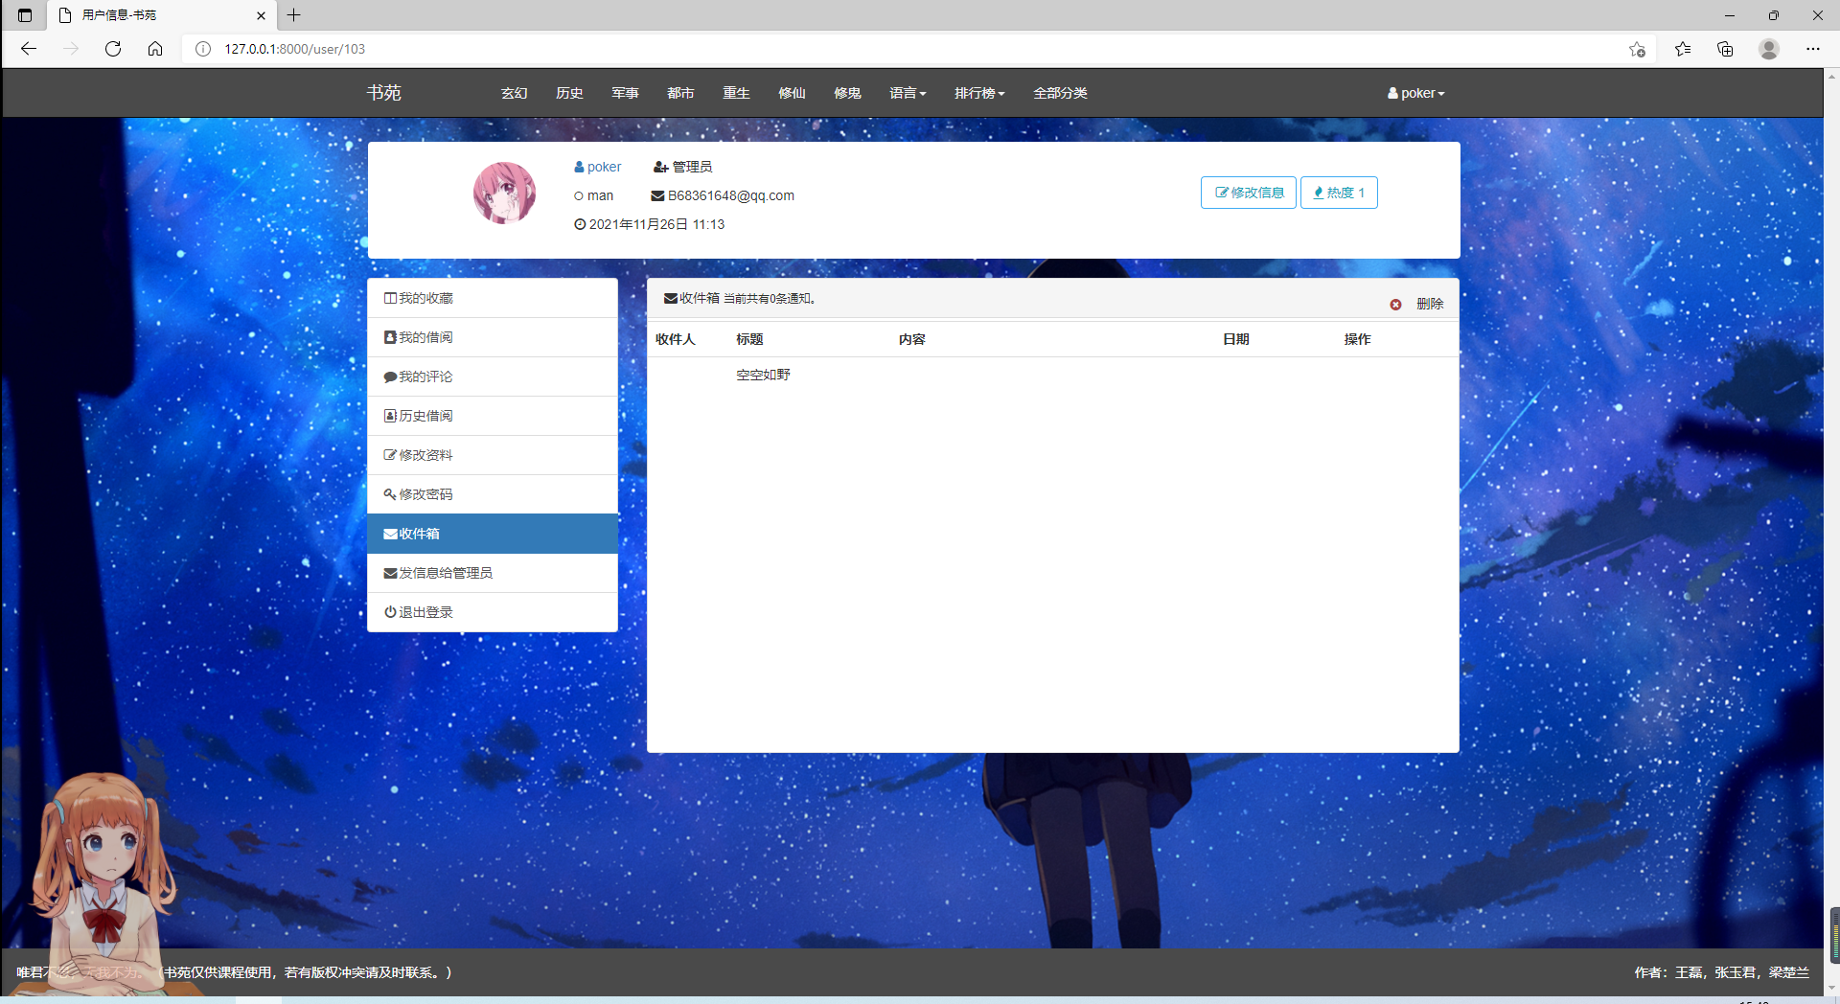Open the 都市 category
Viewport: 1840px width, 1004px height.
click(x=681, y=93)
